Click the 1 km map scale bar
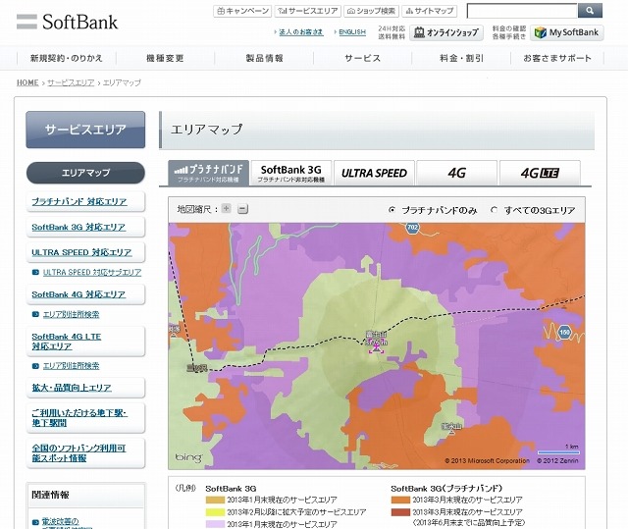This screenshot has width=628, height=529. [558, 452]
